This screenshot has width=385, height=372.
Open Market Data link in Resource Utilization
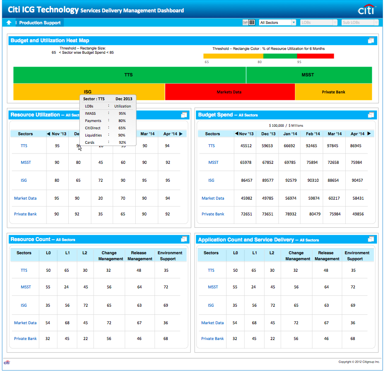pos(25,198)
